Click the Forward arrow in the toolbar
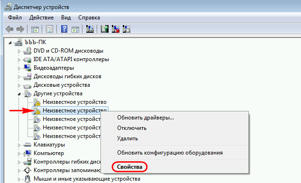 [20, 29]
